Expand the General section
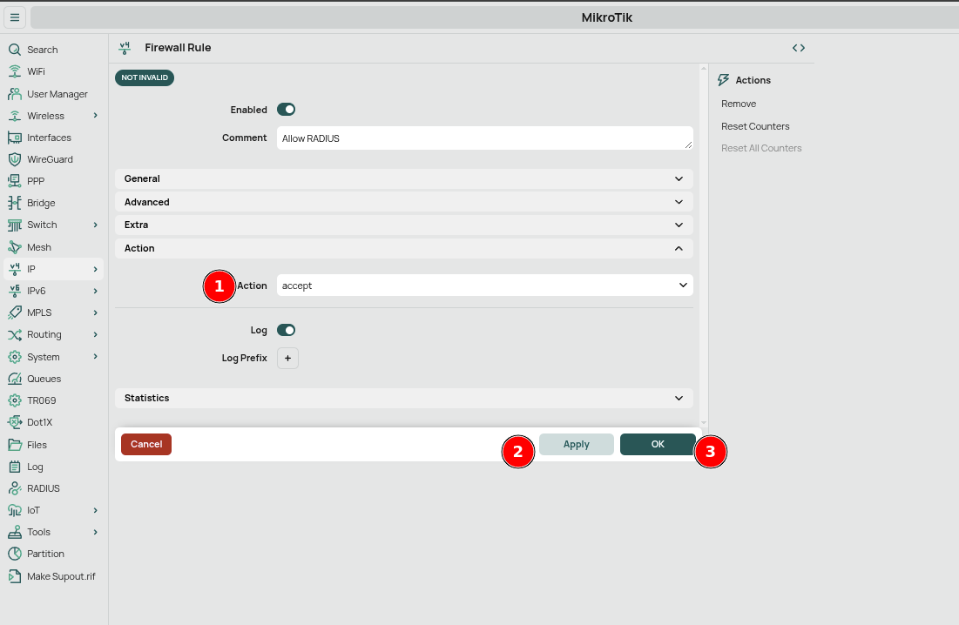959x625 pixels. (403, 178)
